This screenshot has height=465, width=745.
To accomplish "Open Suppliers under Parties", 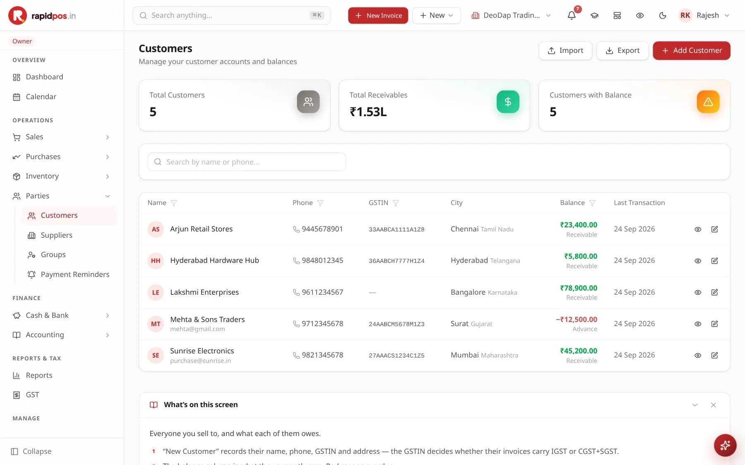I will pos(69,235).
